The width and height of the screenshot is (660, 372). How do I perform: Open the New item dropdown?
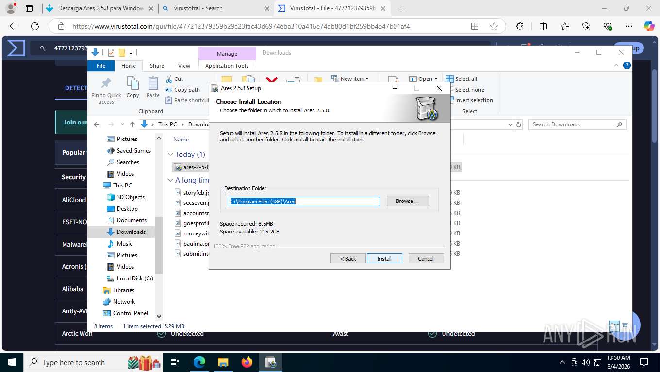[350, 79]
